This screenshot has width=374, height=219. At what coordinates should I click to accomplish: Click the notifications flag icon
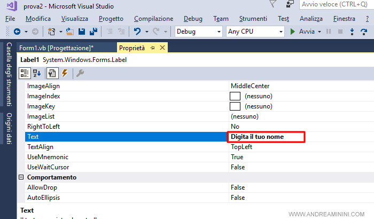point(273,5)
